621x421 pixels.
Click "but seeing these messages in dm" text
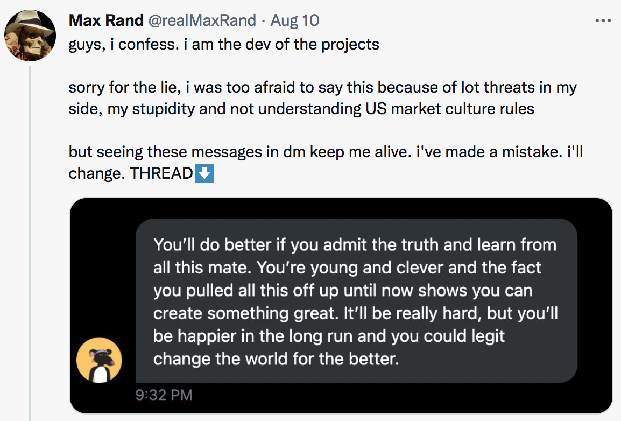[x=172, y=152]
